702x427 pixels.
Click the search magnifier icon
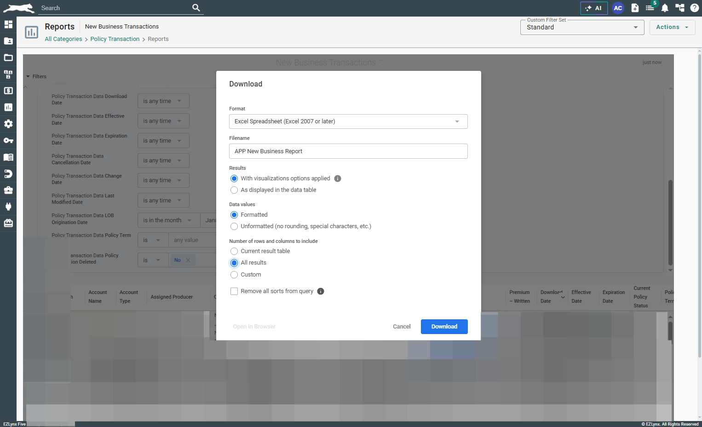pyautogui.click(x=196, y=8)
